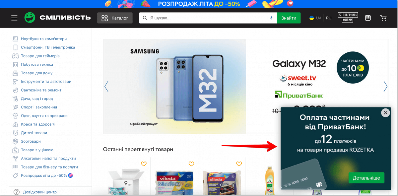
Task: Click the shopping cart icon
Action: (x=383, y=18)
